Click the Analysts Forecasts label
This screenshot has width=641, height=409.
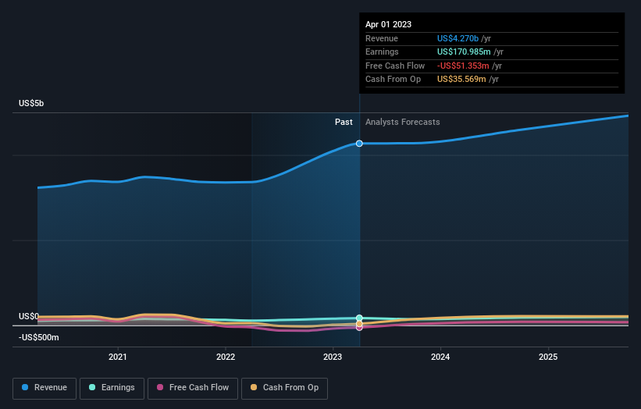click(403, 122)
